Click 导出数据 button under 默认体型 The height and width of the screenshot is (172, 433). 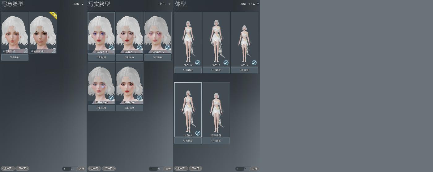216,141
